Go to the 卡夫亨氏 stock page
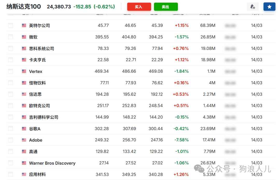This screenshot has width=280, height=180. [x=37, y=60]
